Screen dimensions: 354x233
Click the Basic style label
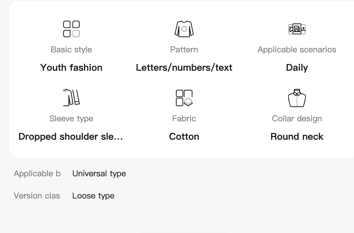71,49
